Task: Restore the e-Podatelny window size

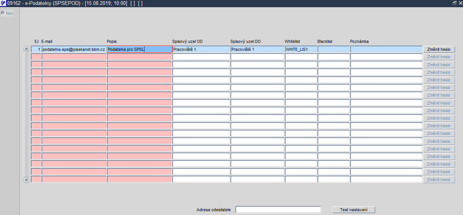Action: 455,3
